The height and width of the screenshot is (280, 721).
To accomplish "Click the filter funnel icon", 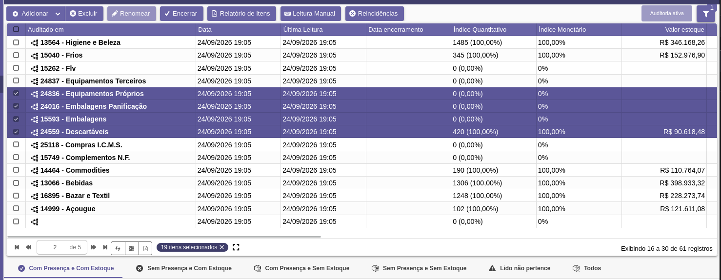I will 705,14.
